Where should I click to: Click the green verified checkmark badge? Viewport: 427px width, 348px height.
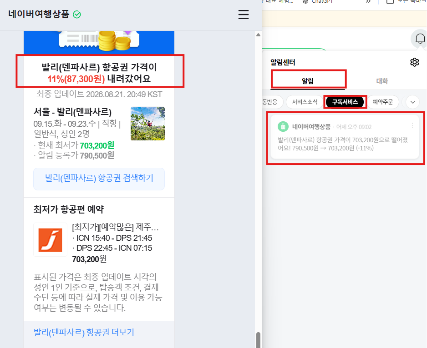[77, 15]
